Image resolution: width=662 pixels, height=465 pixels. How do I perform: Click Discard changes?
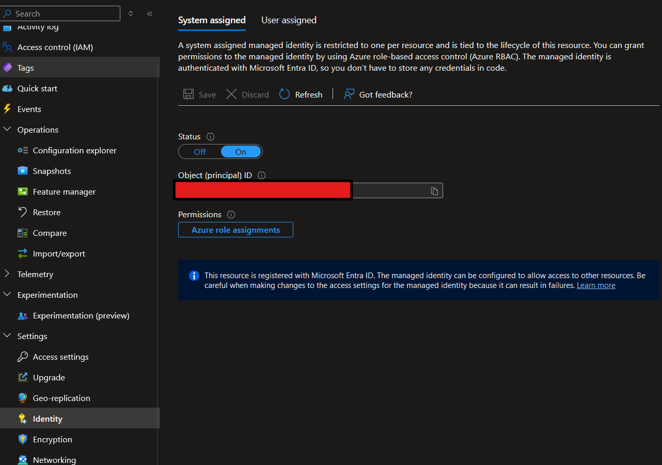(247, 94)
